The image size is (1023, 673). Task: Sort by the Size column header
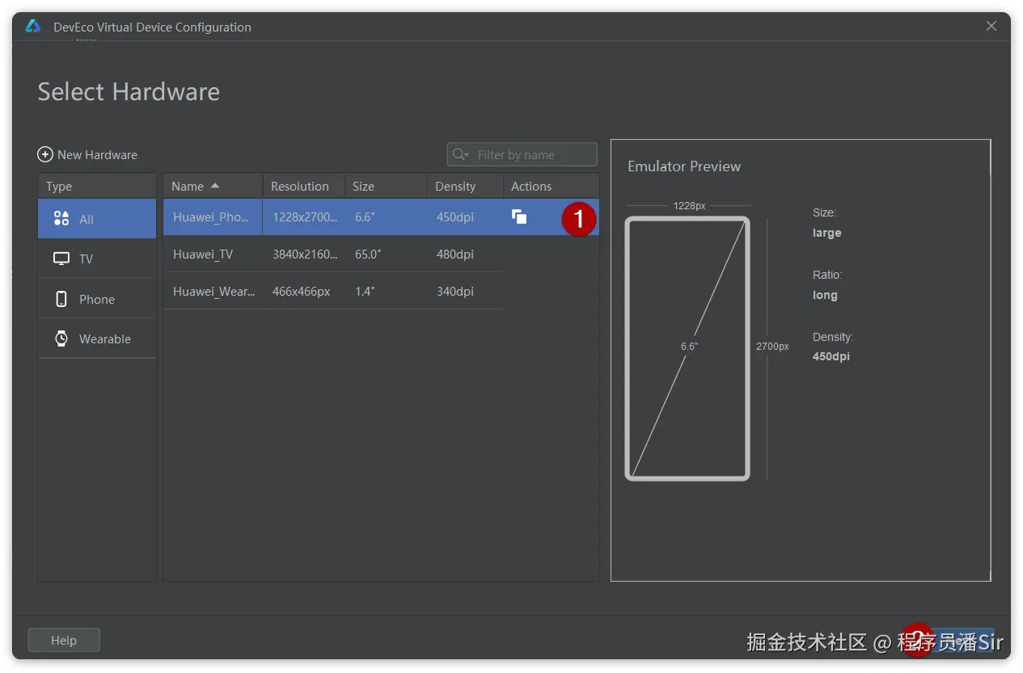387,186
